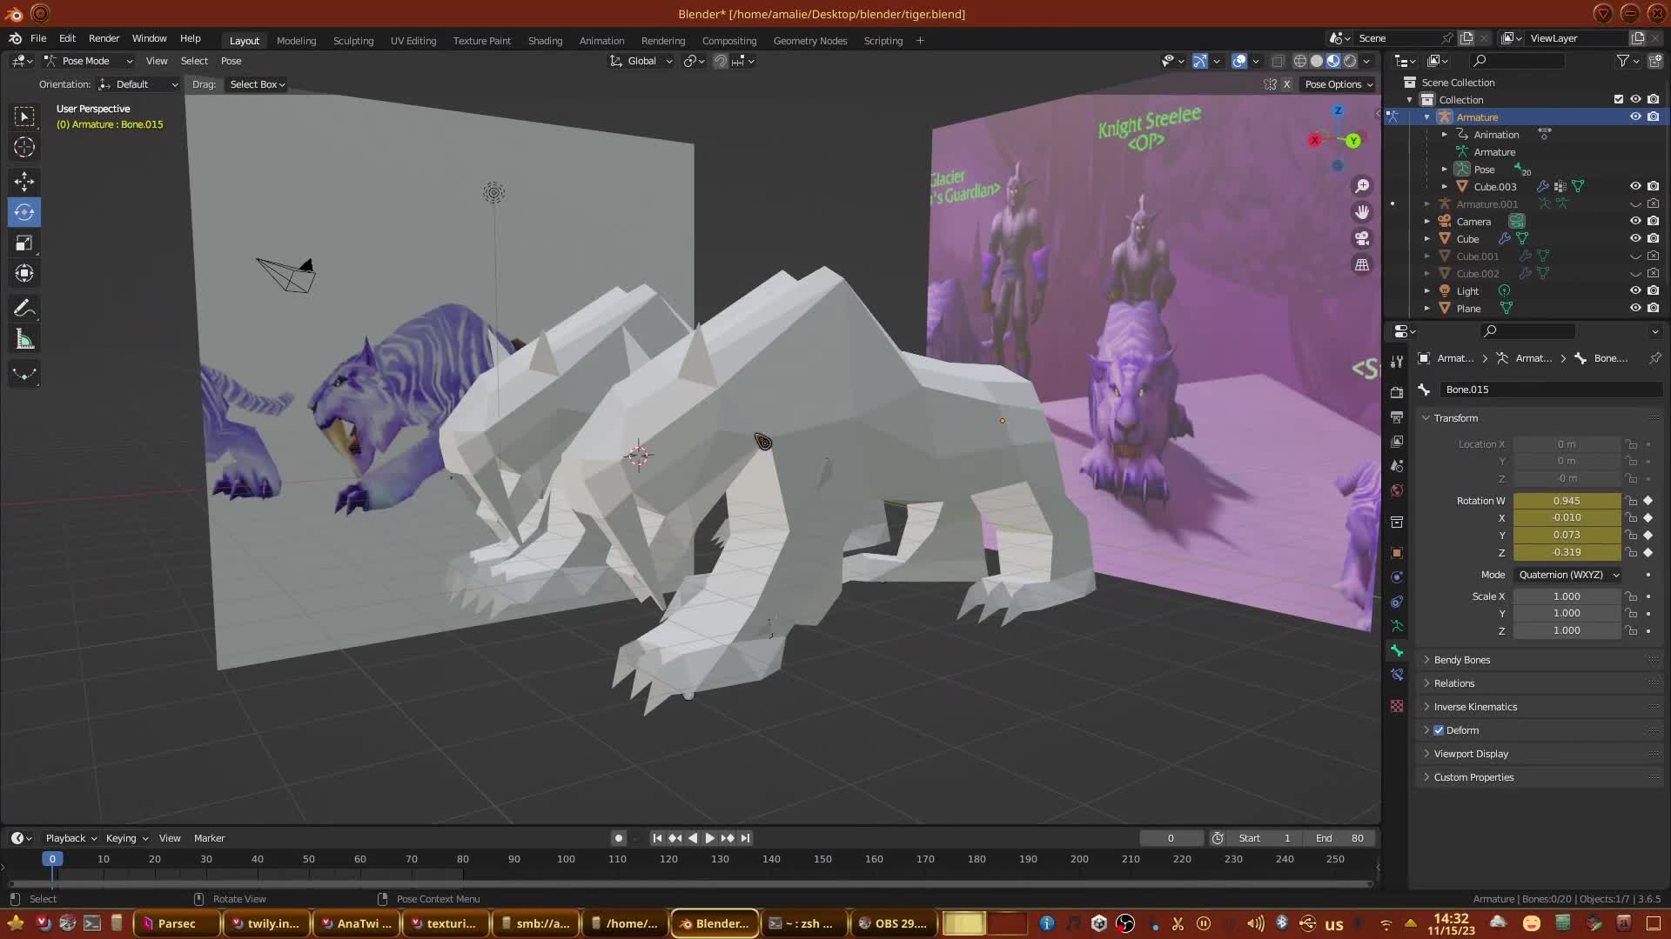The image size is (1671, 939).
Task: Click the play animation button
Action: (x=709, y=838)
